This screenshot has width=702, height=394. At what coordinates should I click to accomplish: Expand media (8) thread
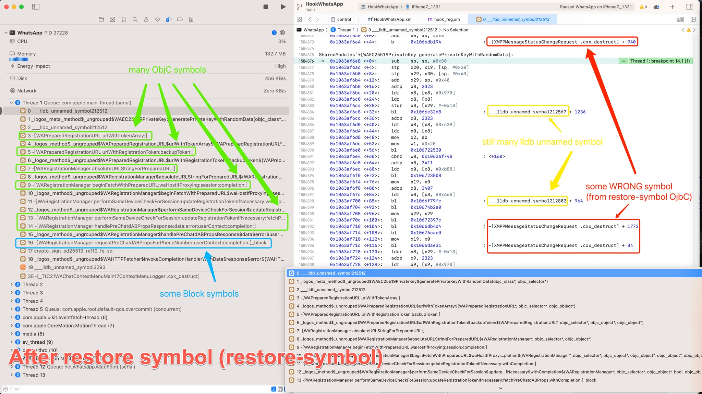click(x=11, y=334)
